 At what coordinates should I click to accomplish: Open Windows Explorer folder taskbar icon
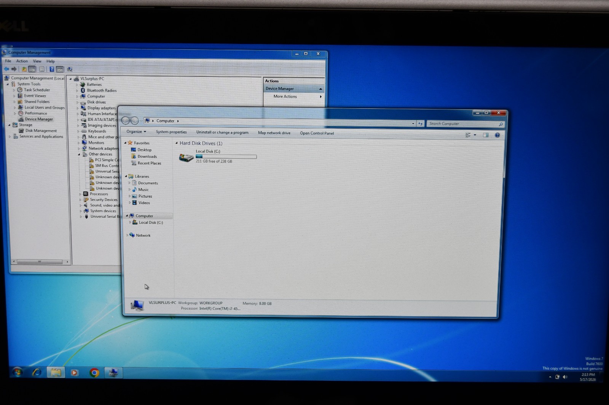click(56, 373)
